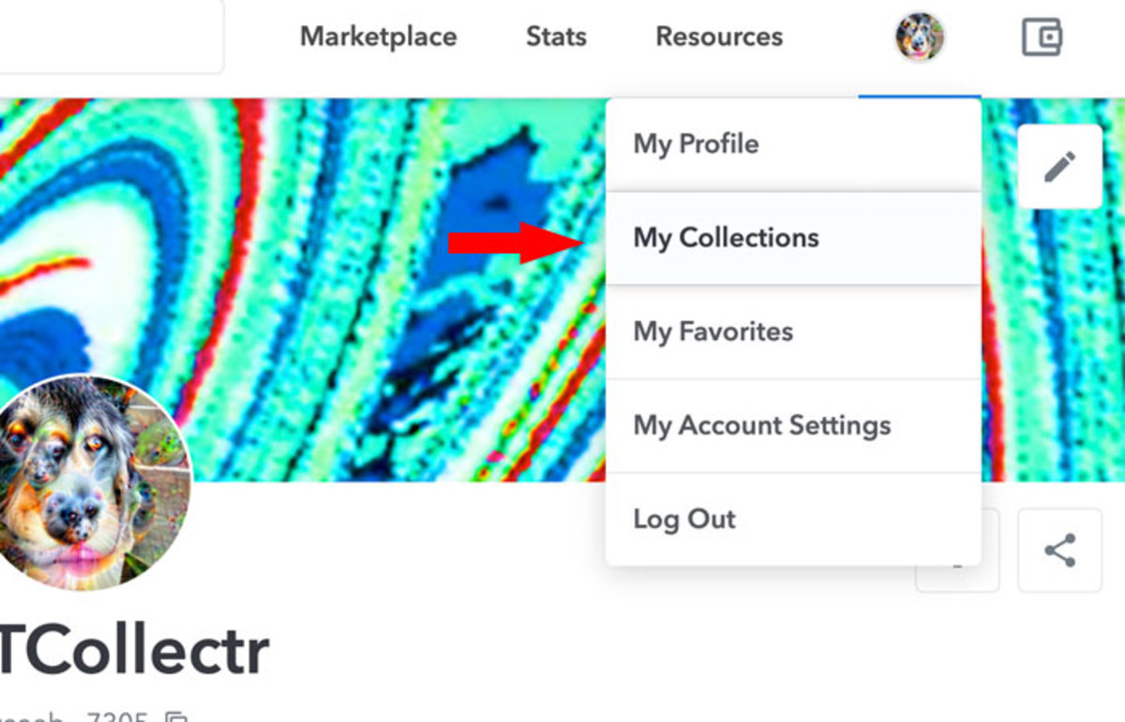Open the Resources menu

(719, 37)
